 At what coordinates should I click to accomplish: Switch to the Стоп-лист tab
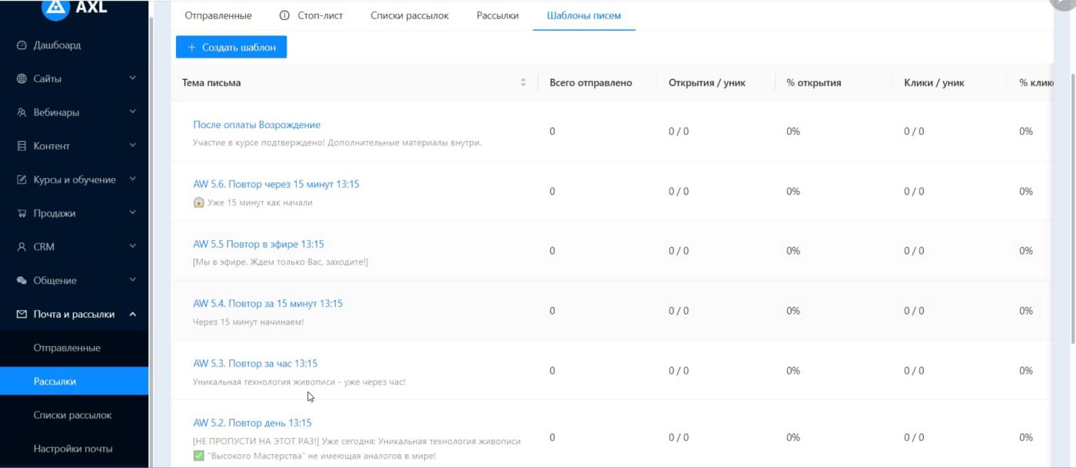coord(312,15)
